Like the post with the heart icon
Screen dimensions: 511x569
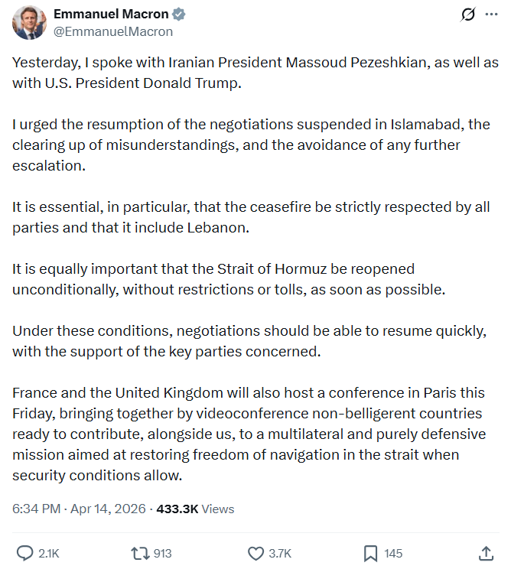[x=256, y=553]
